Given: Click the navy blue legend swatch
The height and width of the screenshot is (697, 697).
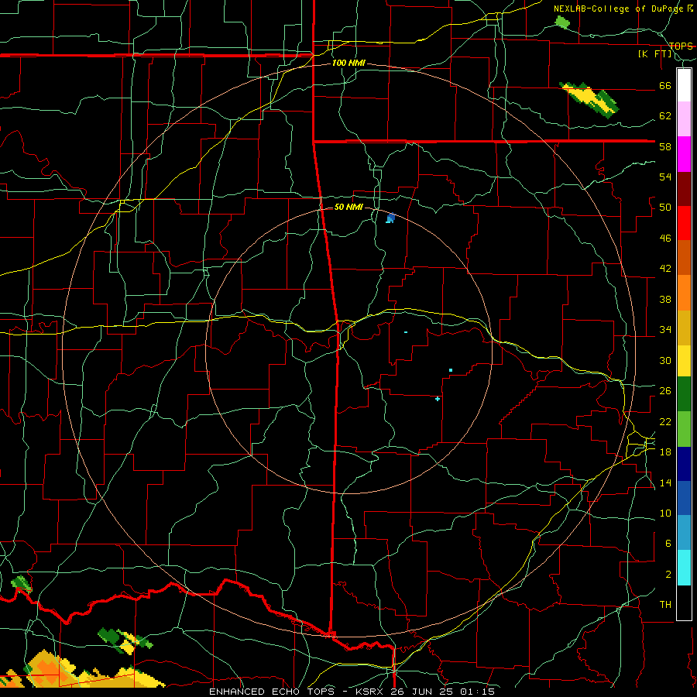Looking at the screenshot, I should 684,464.
